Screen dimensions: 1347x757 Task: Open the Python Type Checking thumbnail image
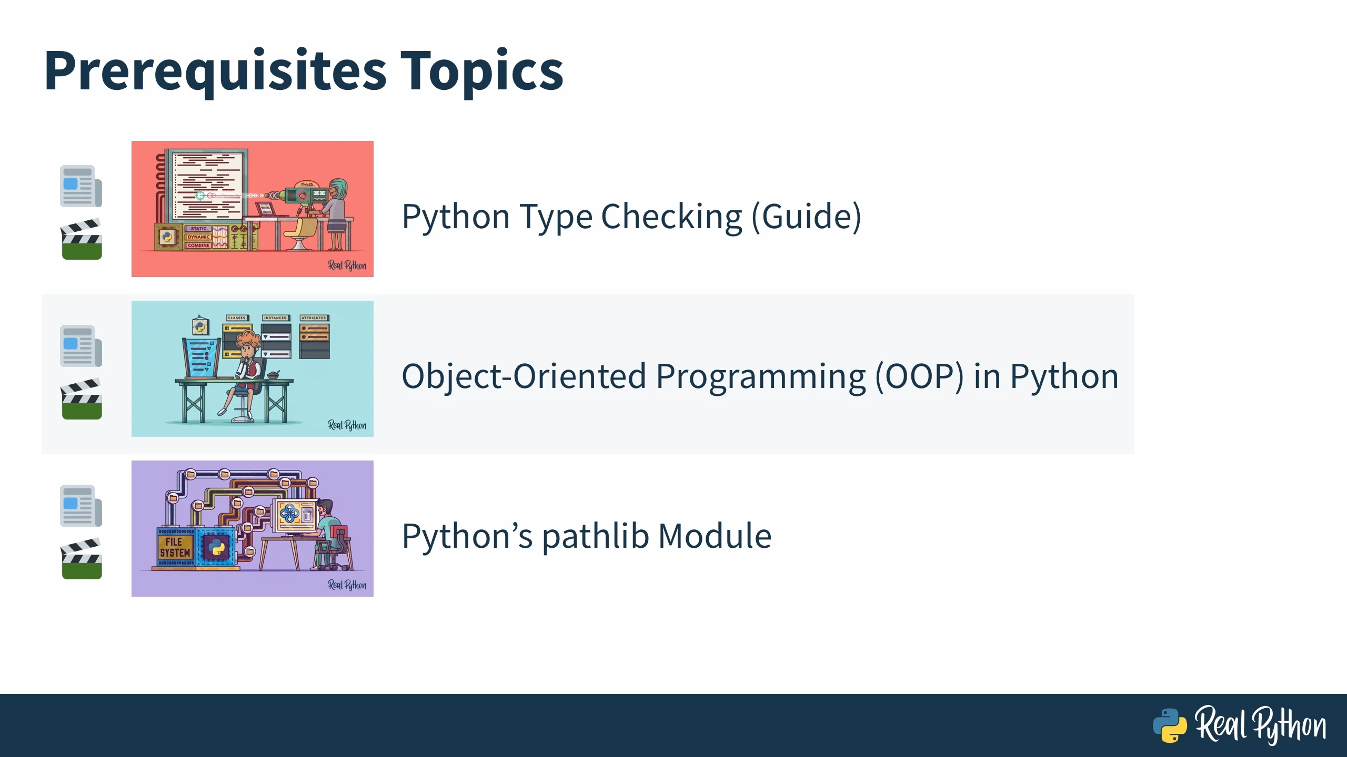[x=252, y=209]
